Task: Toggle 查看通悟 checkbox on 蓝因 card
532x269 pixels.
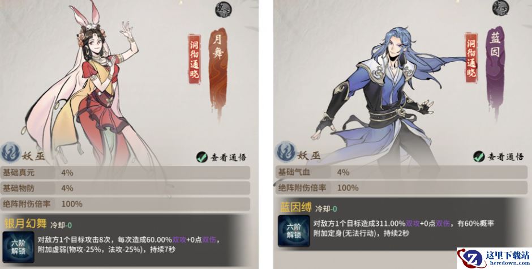Action: 479,156
